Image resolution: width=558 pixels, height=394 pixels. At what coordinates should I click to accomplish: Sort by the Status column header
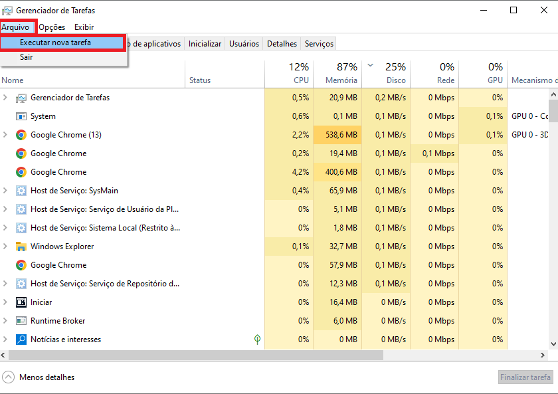(x=225, y=74)
